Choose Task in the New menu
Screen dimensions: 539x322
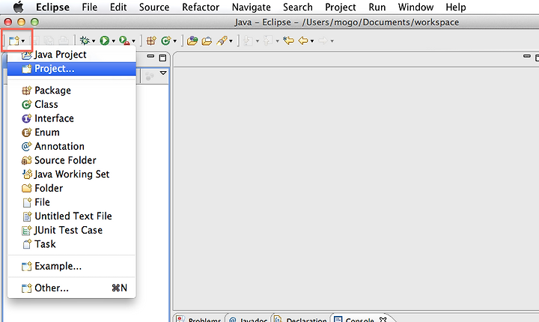72,244
